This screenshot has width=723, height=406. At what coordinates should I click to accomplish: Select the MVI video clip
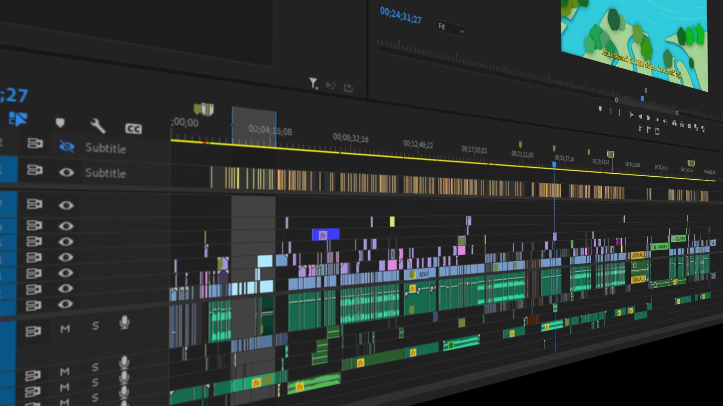click(x=420, y=274)
